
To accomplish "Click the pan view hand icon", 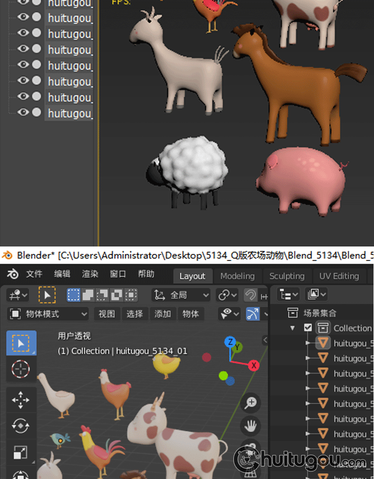I will tap(251, 426).
